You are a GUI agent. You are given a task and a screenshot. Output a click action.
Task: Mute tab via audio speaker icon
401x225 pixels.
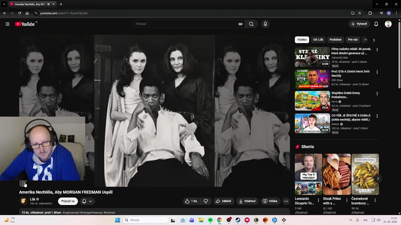(48, 4)
